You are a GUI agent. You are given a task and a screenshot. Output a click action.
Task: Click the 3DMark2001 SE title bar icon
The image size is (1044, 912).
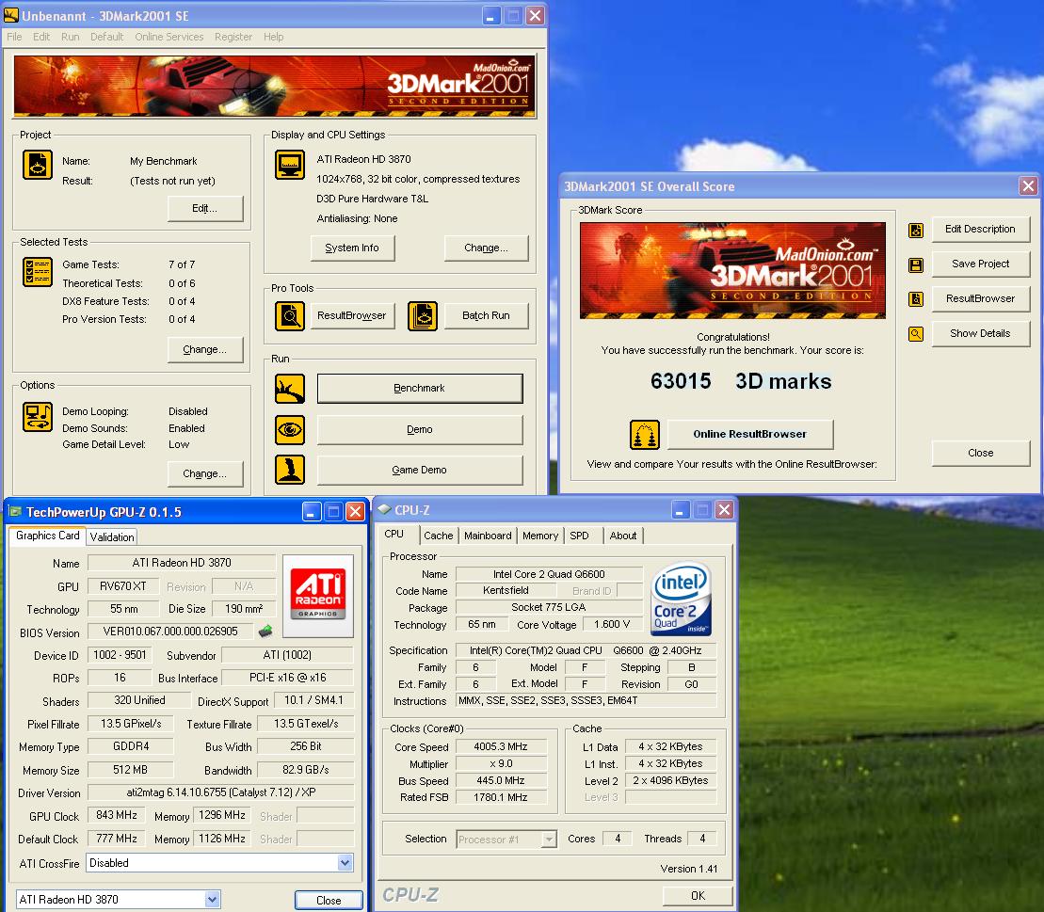tap(11, 15)
